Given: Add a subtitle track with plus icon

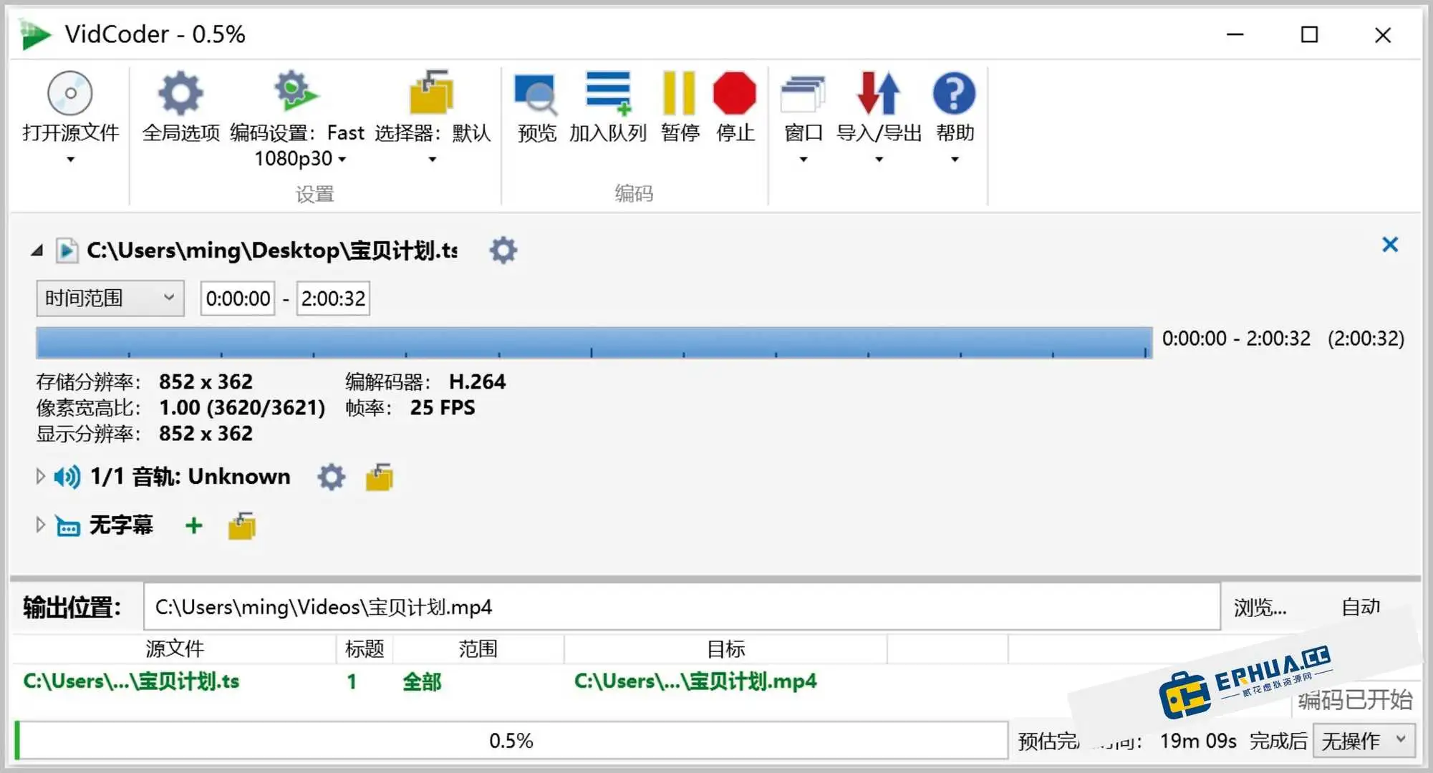Looking at the screenshot, I should (192, 525).
